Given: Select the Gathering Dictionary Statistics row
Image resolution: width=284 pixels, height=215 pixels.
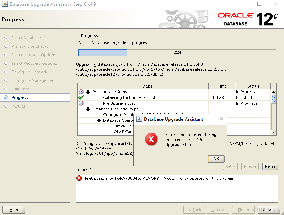Looking at the screenshot, I should click(174, 98).
